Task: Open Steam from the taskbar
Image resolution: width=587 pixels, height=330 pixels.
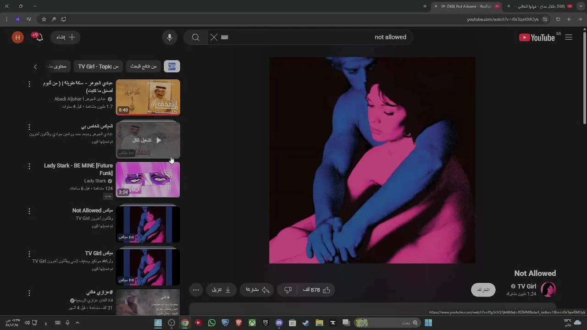Action: click(306, 323)
